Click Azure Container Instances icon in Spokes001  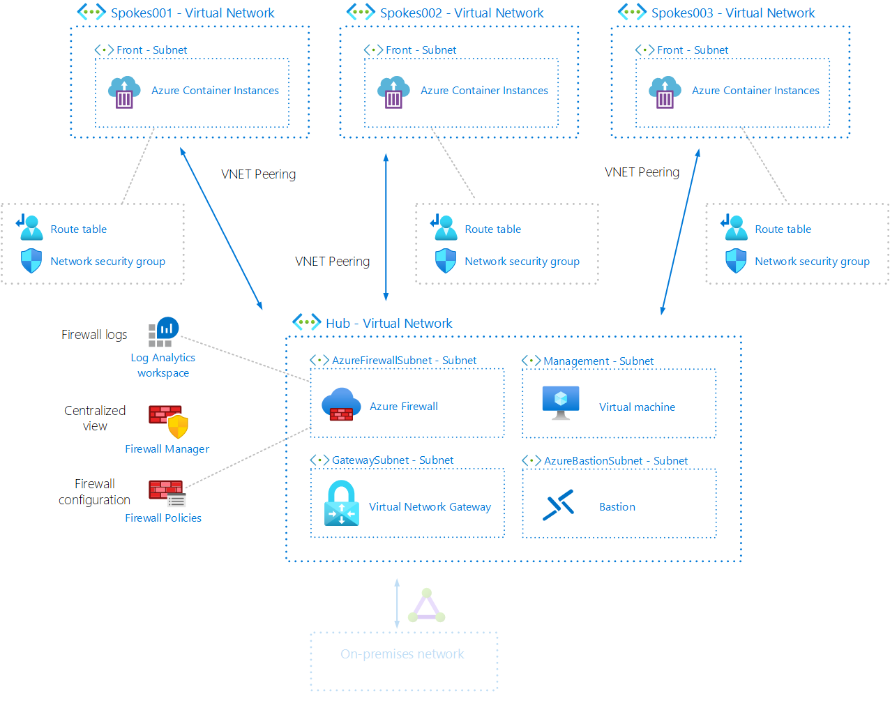click(124, 92)
